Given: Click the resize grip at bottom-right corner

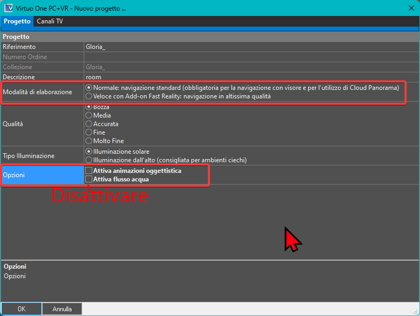Looking at the screenshot, I should click(416, 312).
